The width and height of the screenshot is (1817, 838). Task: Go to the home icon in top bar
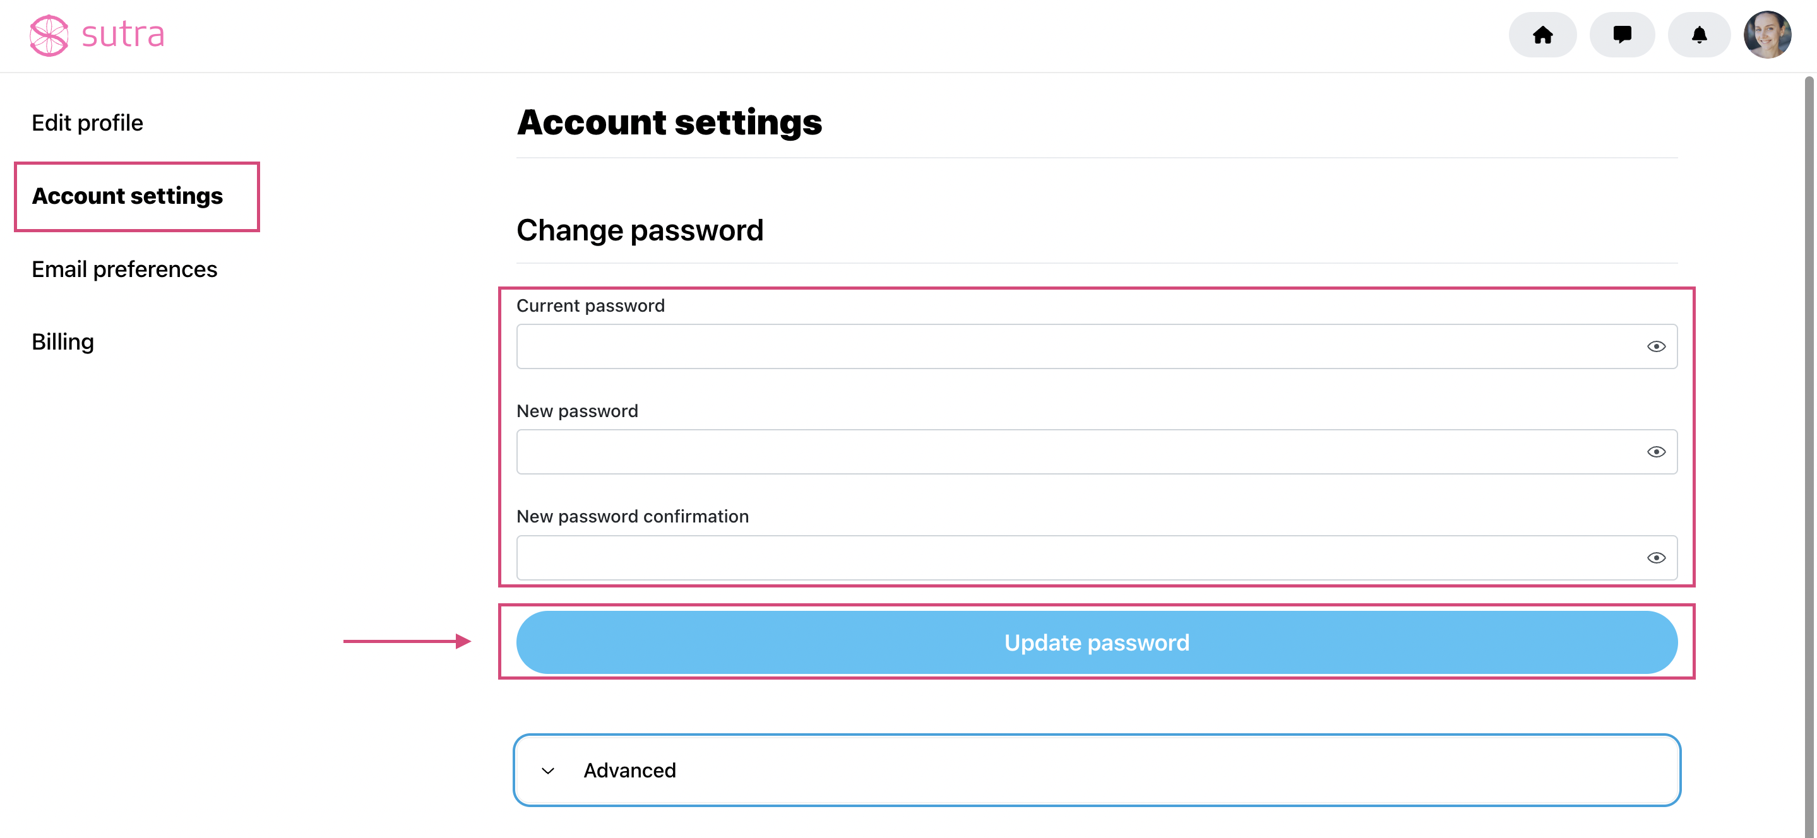pyautogui.click(x=1542, y=35)
